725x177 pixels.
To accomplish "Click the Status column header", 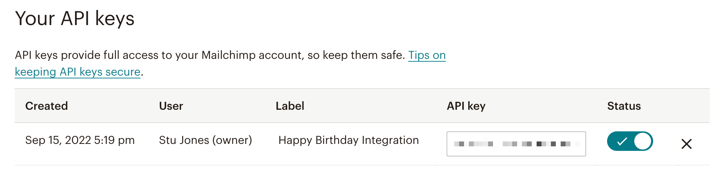I will 624,106.
